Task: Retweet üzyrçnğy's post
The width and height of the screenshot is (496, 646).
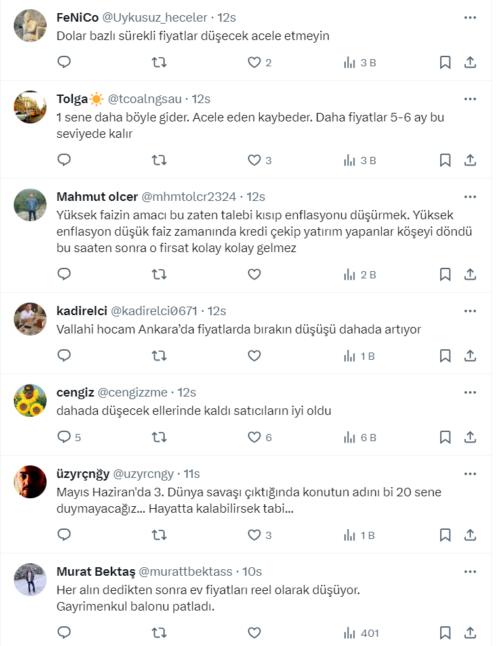Action: click(159, 535)
